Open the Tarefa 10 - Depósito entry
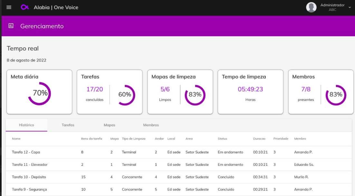The image size is (355, 196). click(29, 177)
